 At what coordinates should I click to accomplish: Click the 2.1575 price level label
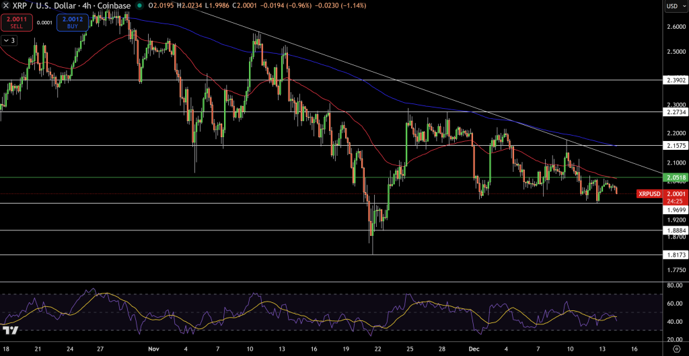[676, 145]
